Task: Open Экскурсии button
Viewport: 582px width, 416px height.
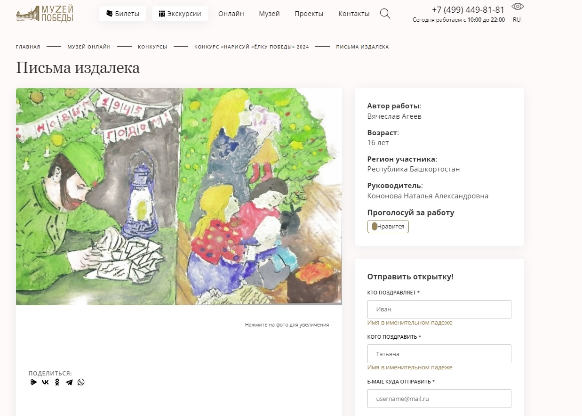Action: [x=180, y=14]
